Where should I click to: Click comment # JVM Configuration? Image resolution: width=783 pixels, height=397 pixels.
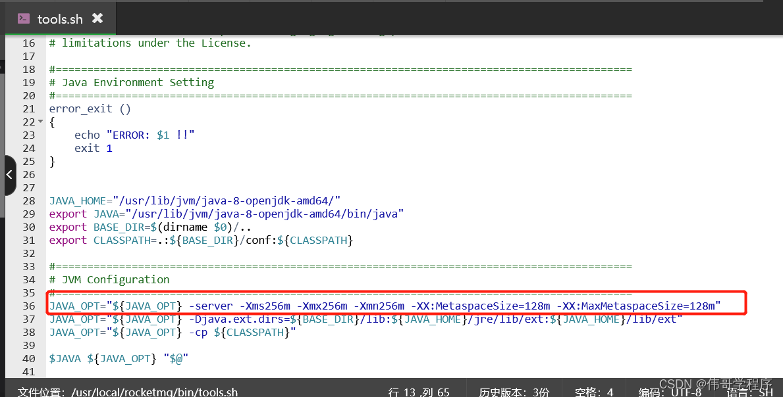coord(109,279)
